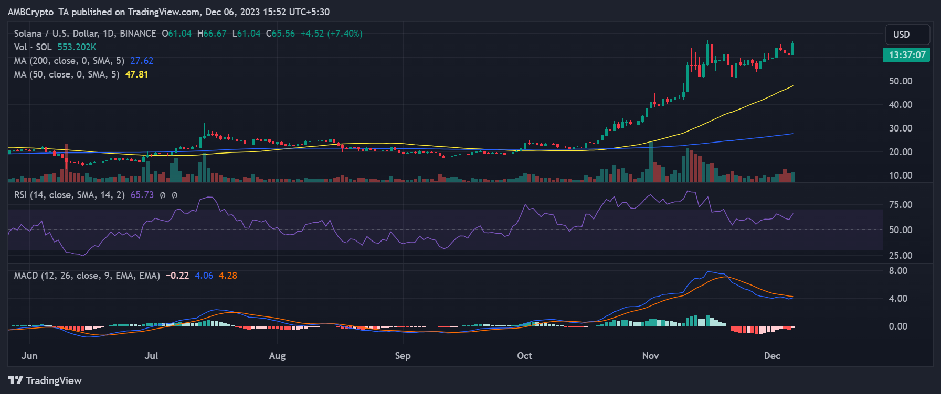Click the MA 50 value 47.81
The image size is (941, 394).
pos(136,74)
